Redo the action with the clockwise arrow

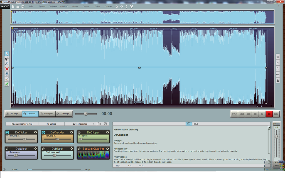click(122, 7)
